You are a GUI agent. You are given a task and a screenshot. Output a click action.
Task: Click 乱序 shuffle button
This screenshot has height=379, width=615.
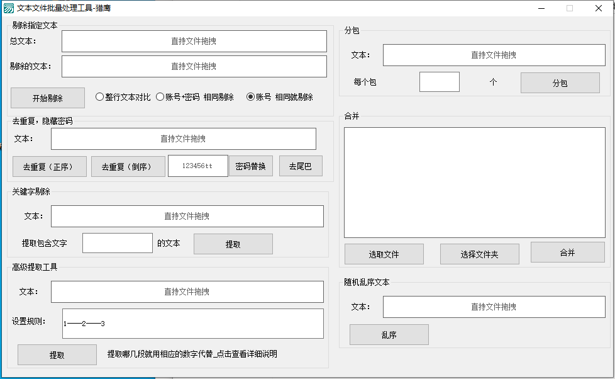click(x=390, y=334)
